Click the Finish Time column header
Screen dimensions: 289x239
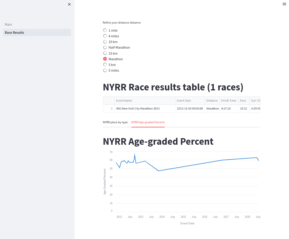[x=228, y=101]
